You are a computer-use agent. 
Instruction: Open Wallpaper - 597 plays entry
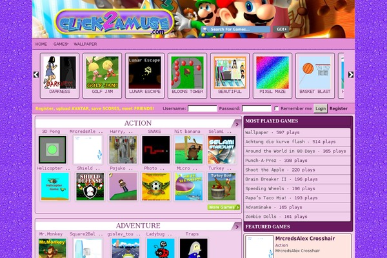[x=297, y=133]
